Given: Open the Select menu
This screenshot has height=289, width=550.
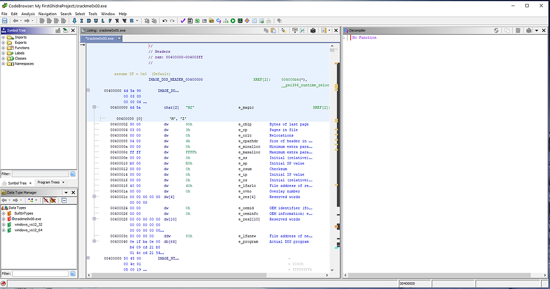Looking at the screenshot, I should (80, 13).
